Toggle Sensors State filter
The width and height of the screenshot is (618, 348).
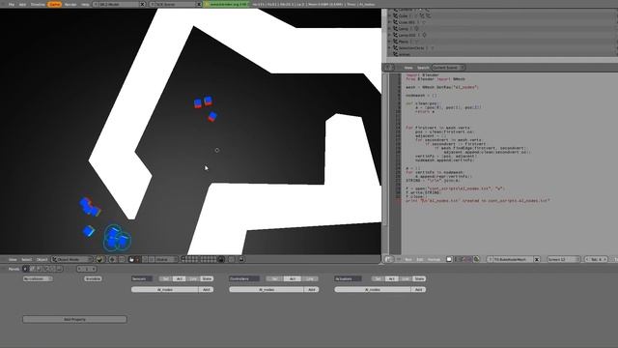[207, 279]
